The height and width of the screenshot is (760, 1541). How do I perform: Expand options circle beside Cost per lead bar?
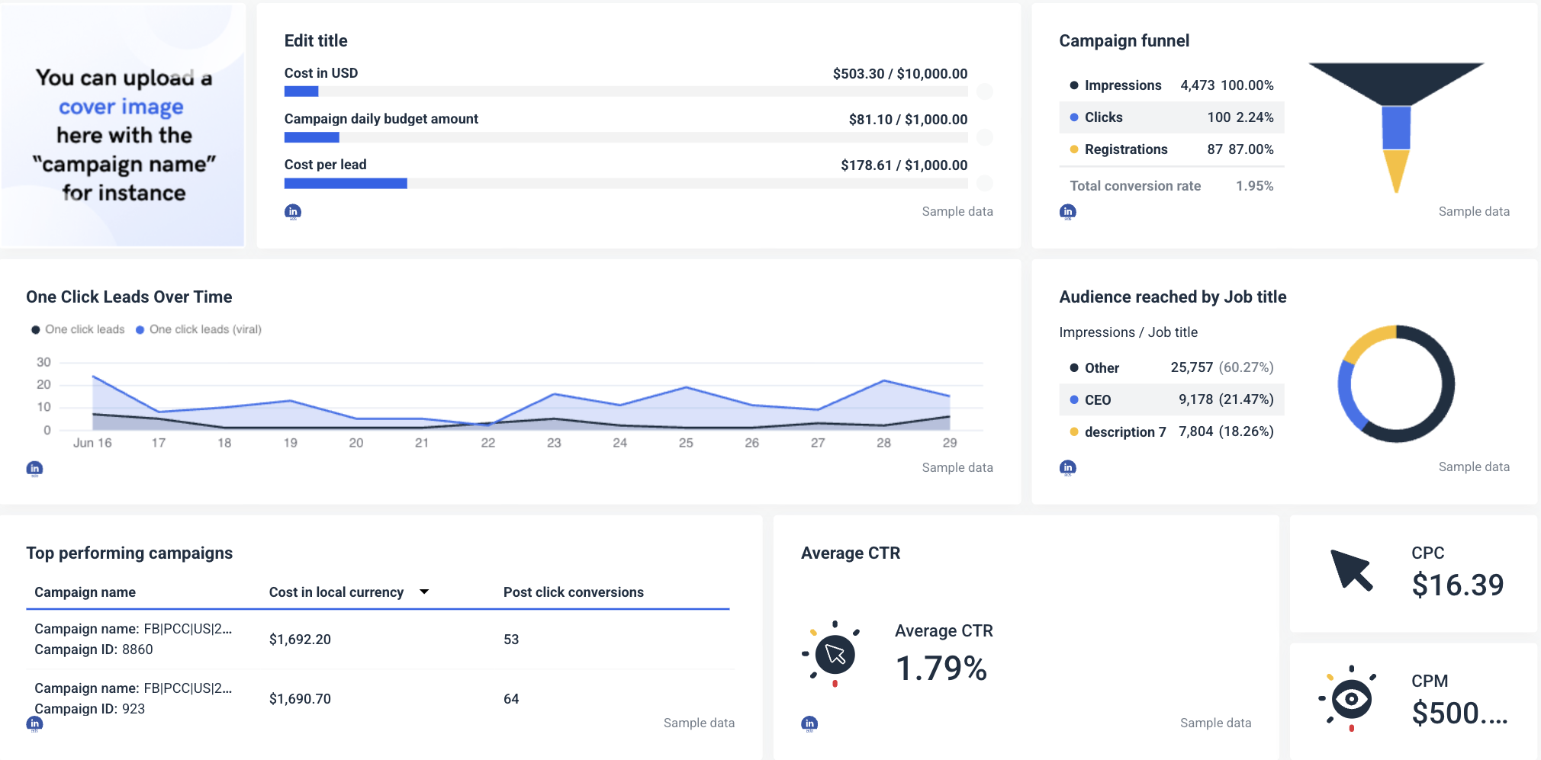(x=986, y=183)
